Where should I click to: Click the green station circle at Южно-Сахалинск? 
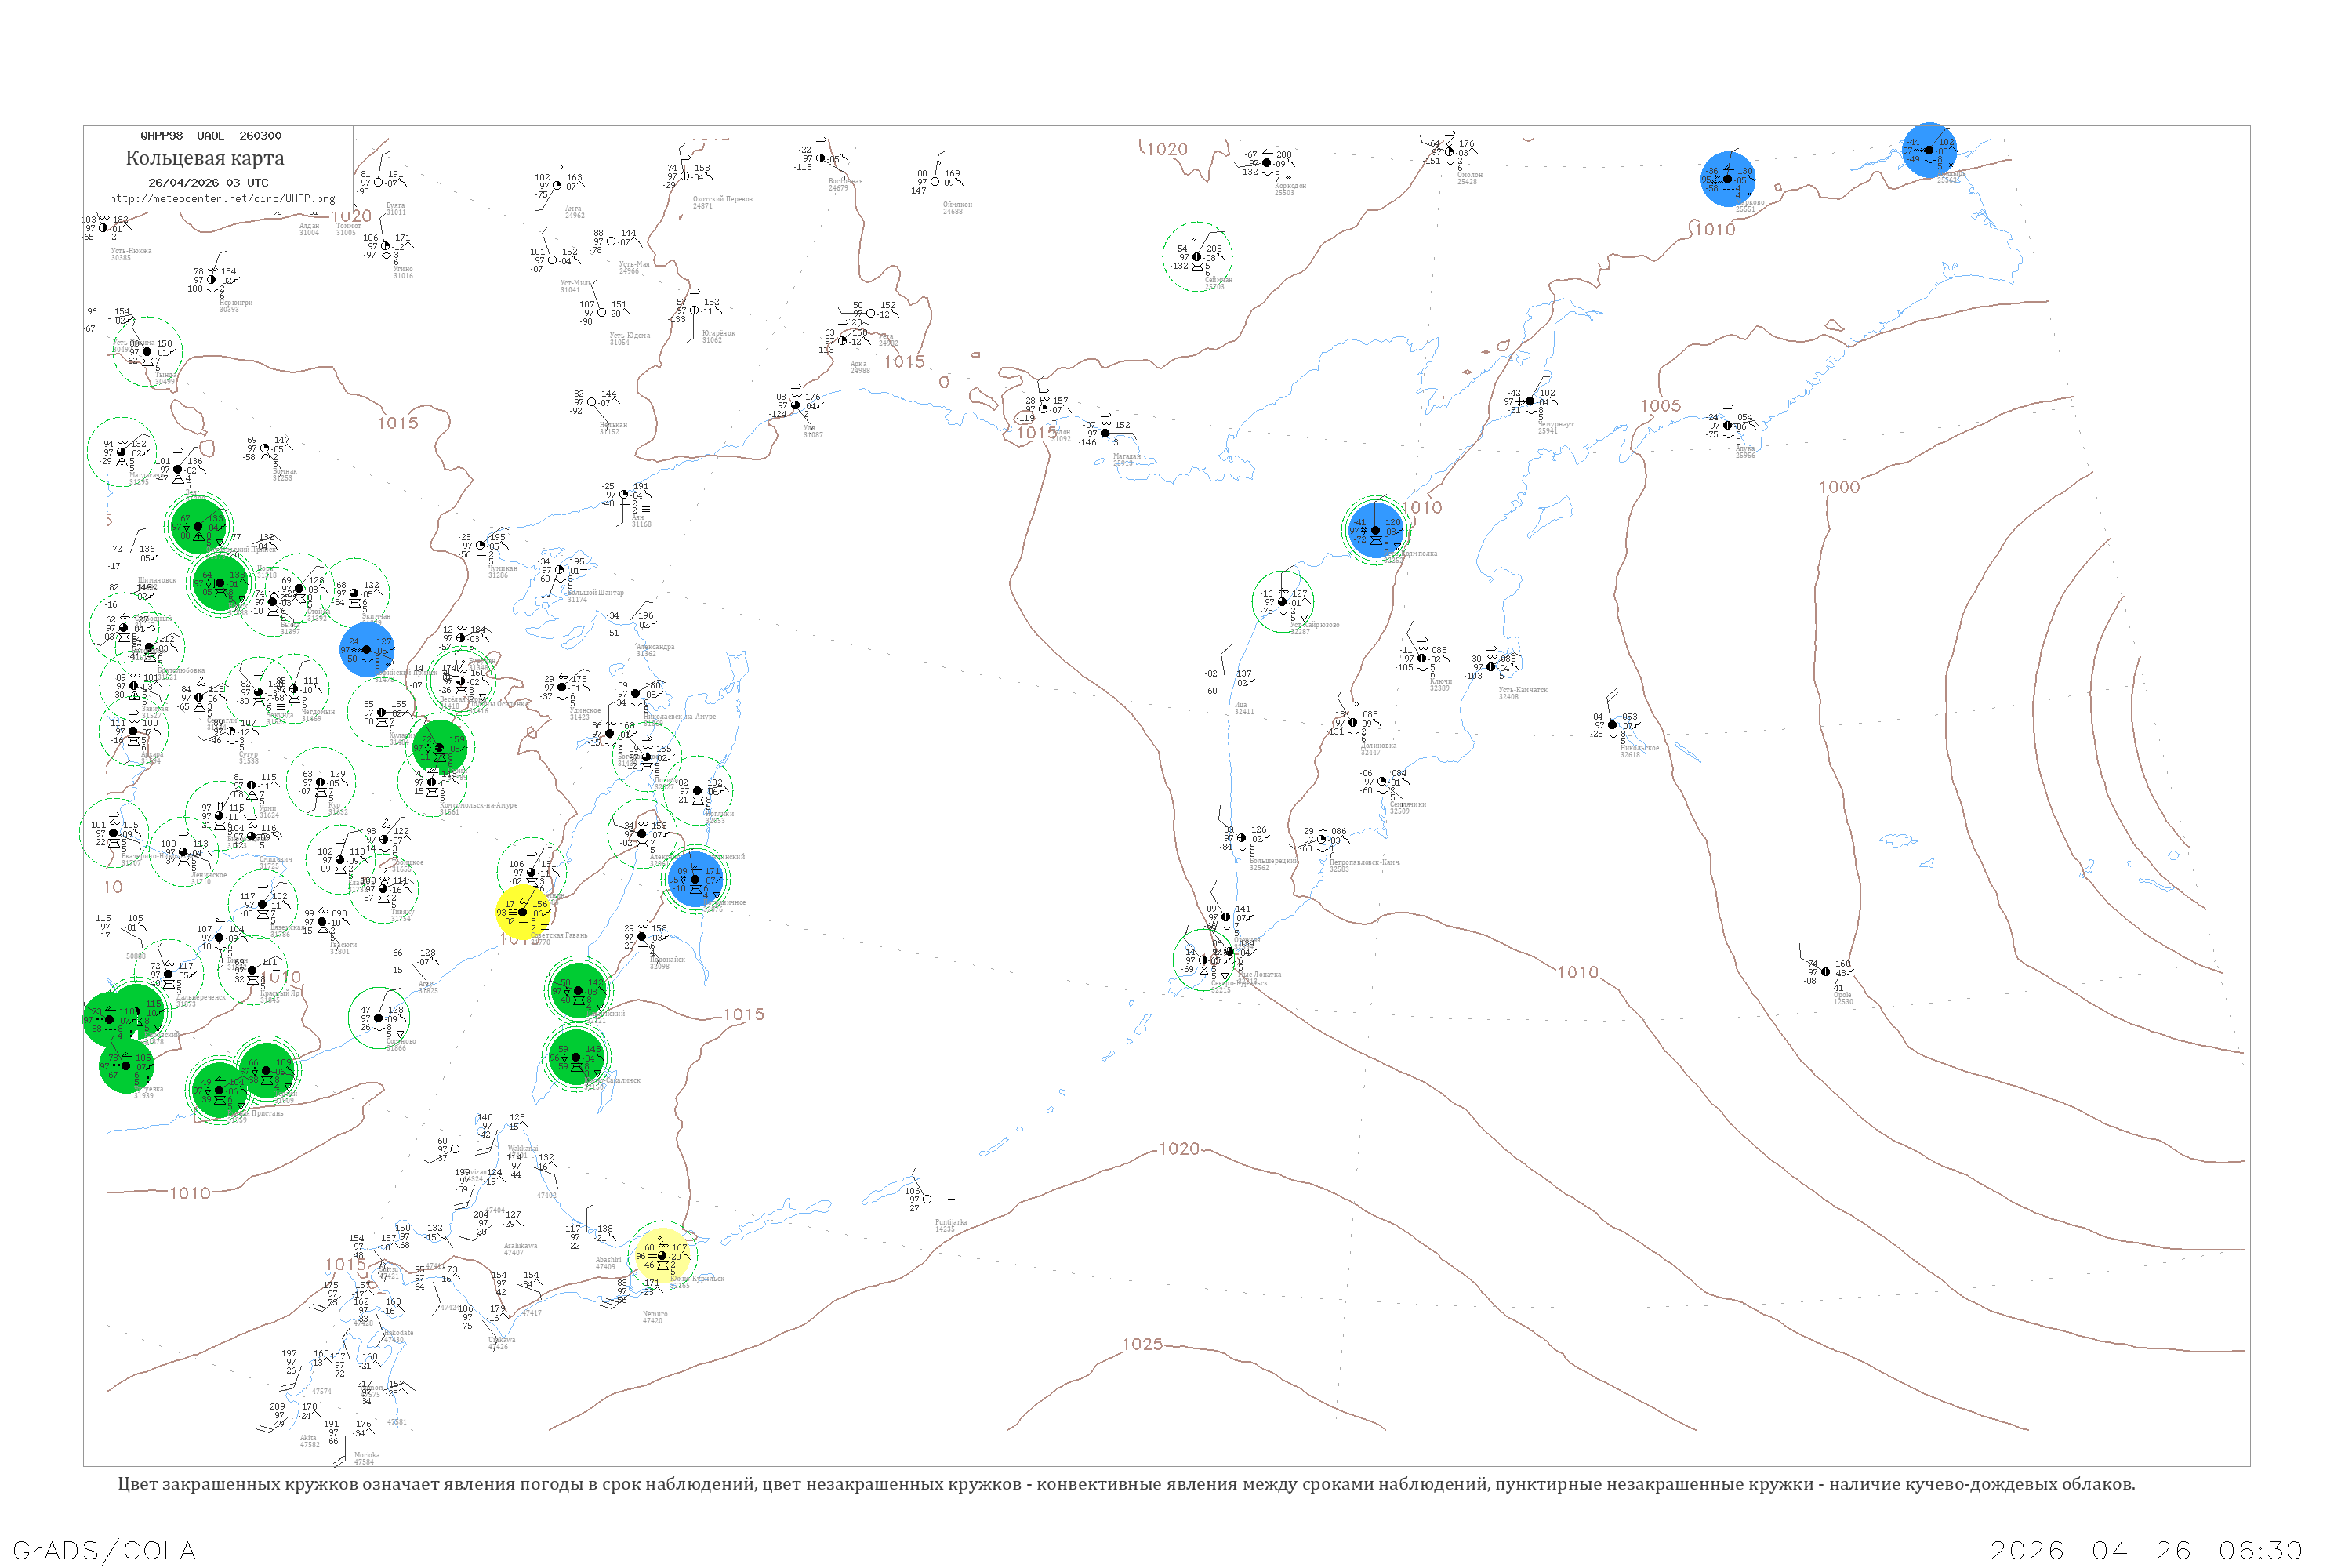coord(576,1057)
